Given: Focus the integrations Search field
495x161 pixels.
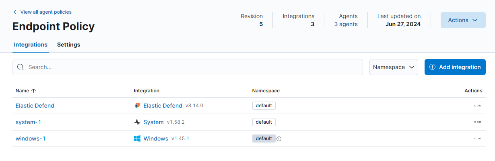Looking at the screenshot, I should (x=193, y=67).
